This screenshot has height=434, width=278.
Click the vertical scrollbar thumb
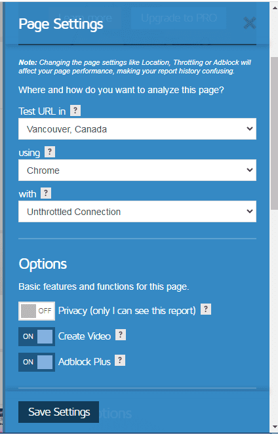pyautogui.click(x=274, y=133)
